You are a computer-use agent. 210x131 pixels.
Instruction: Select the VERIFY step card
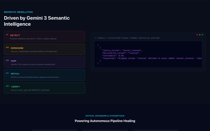click(x=45, y=88)
